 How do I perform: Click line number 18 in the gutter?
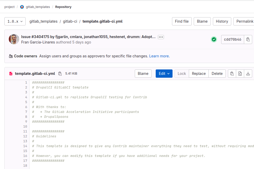tap(25, 166)
